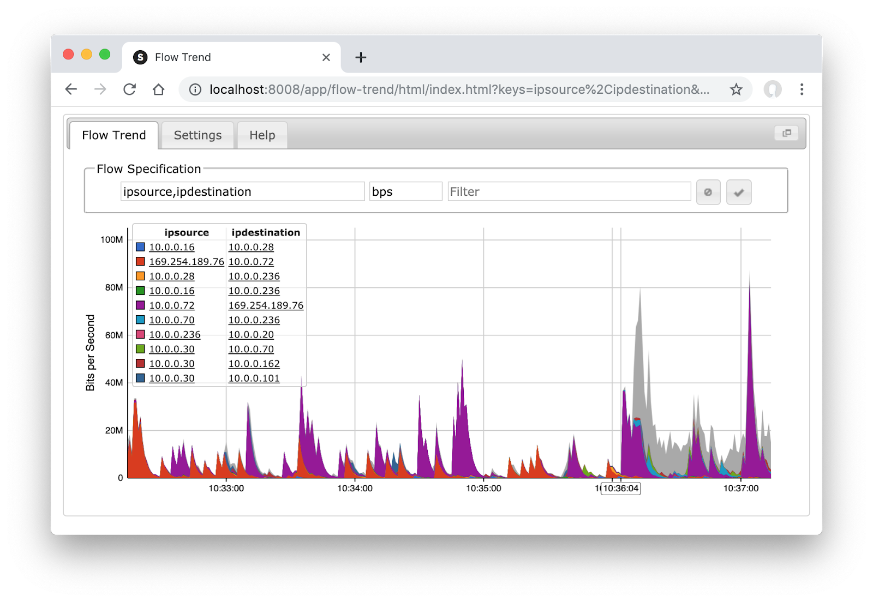
Task: Open the browser profile avatar
Action: point(772,89)
